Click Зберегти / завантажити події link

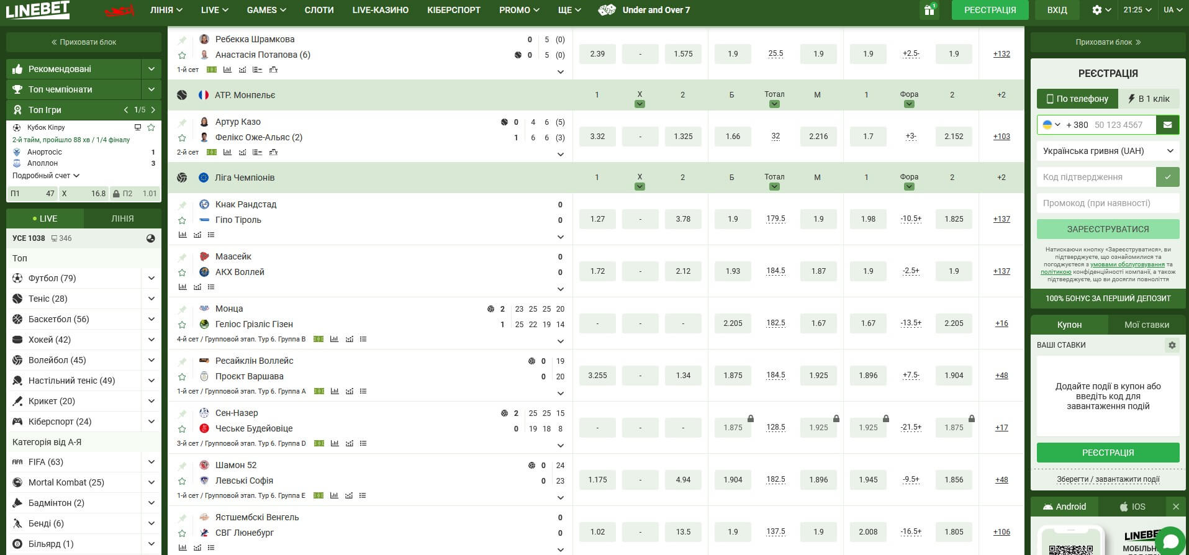click(1108, 479)
